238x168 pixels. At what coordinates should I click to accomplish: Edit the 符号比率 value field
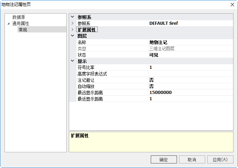click(190, 67)
